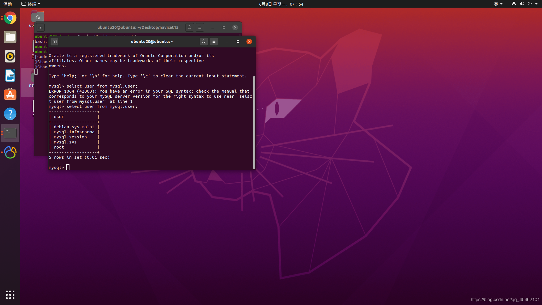Expand the system menu arrow

pyautogui.click(x=536, y=4)
